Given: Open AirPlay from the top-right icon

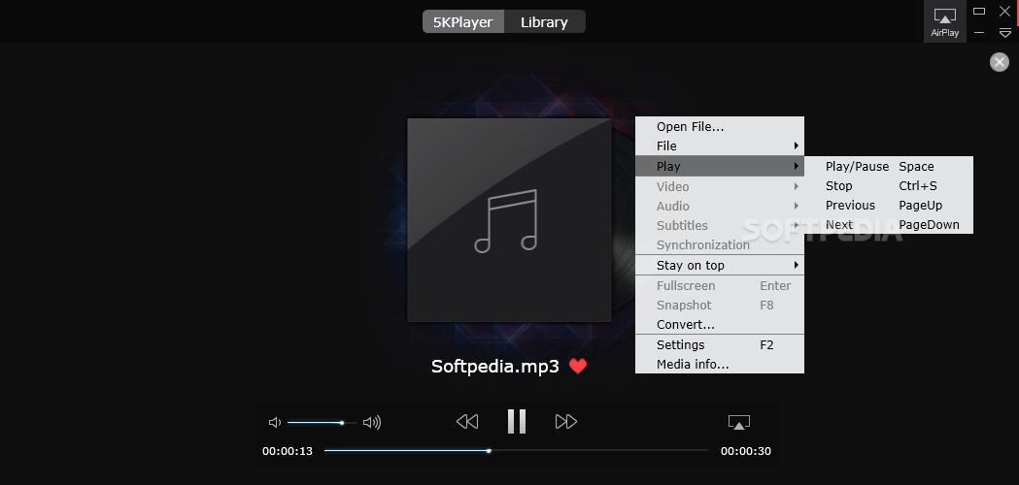Looking at the screenshot, I should click(944, 22).
